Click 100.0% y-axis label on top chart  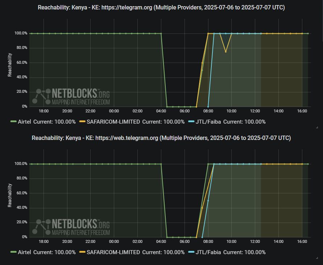coord(21,33)
